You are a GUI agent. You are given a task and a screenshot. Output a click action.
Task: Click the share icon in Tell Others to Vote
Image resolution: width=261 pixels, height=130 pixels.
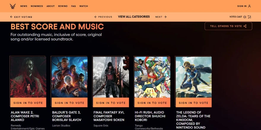pos(245,26)
